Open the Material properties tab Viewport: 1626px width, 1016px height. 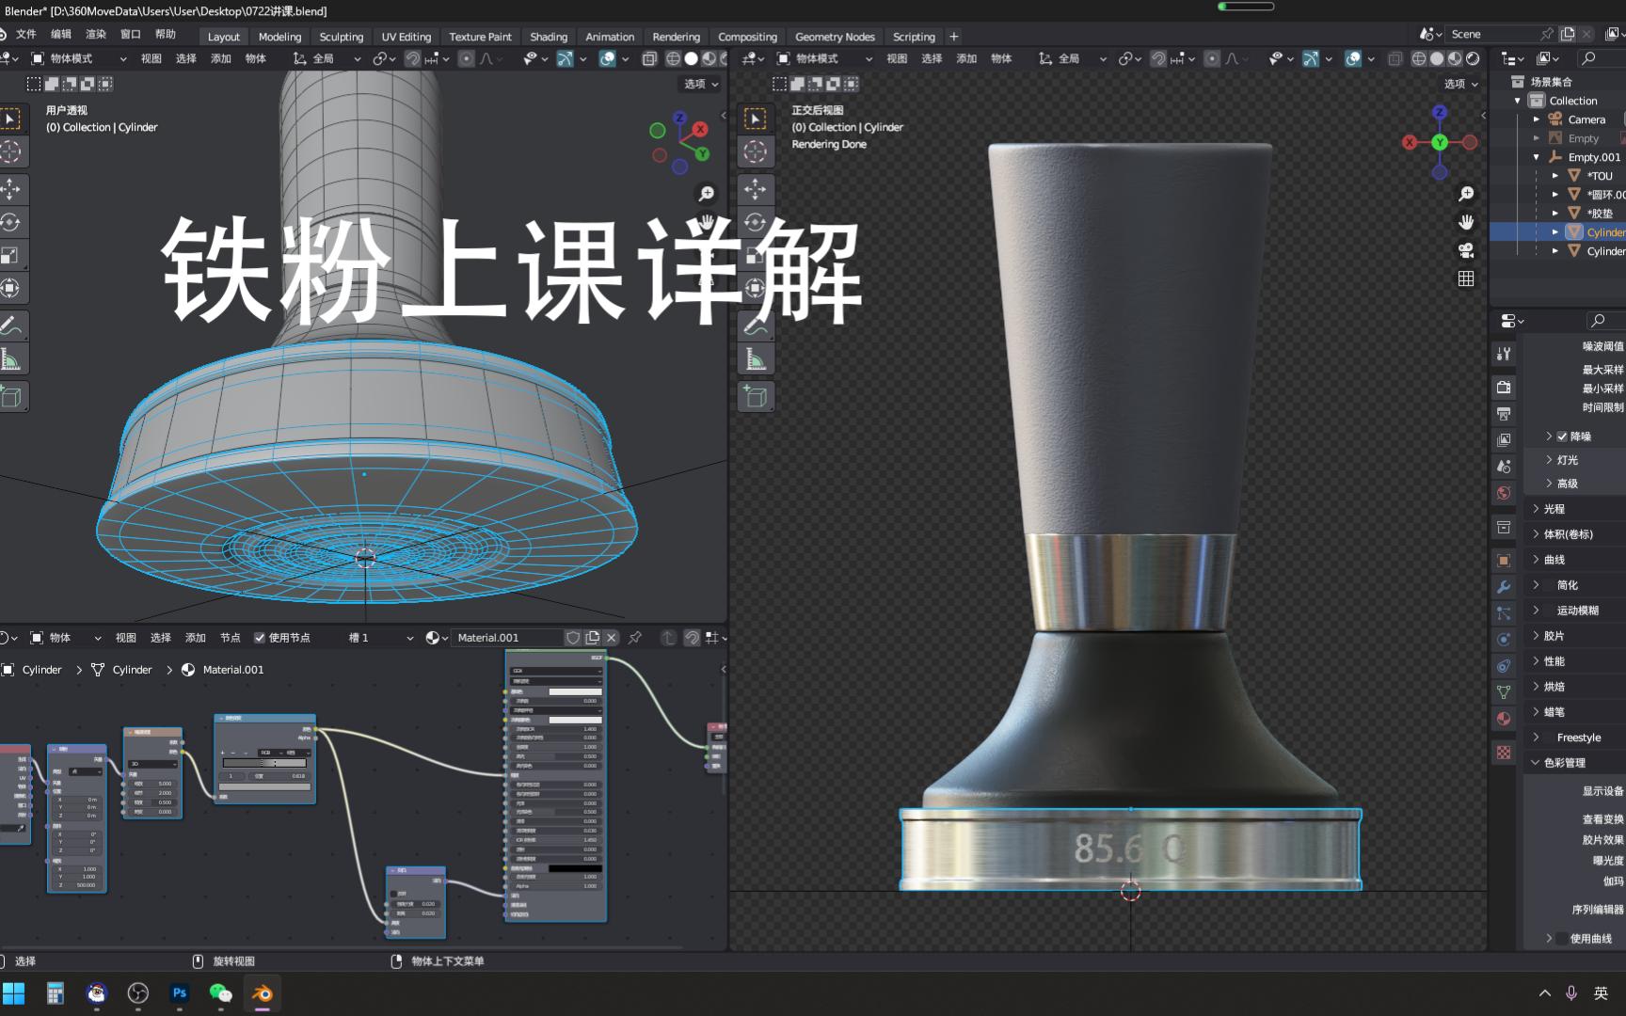point(1504,719)
